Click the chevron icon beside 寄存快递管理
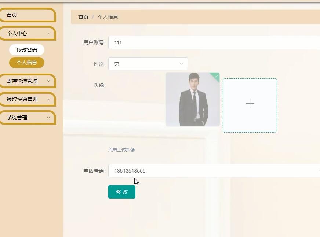This screenshot has height=237, width=320. click(49, 81)
